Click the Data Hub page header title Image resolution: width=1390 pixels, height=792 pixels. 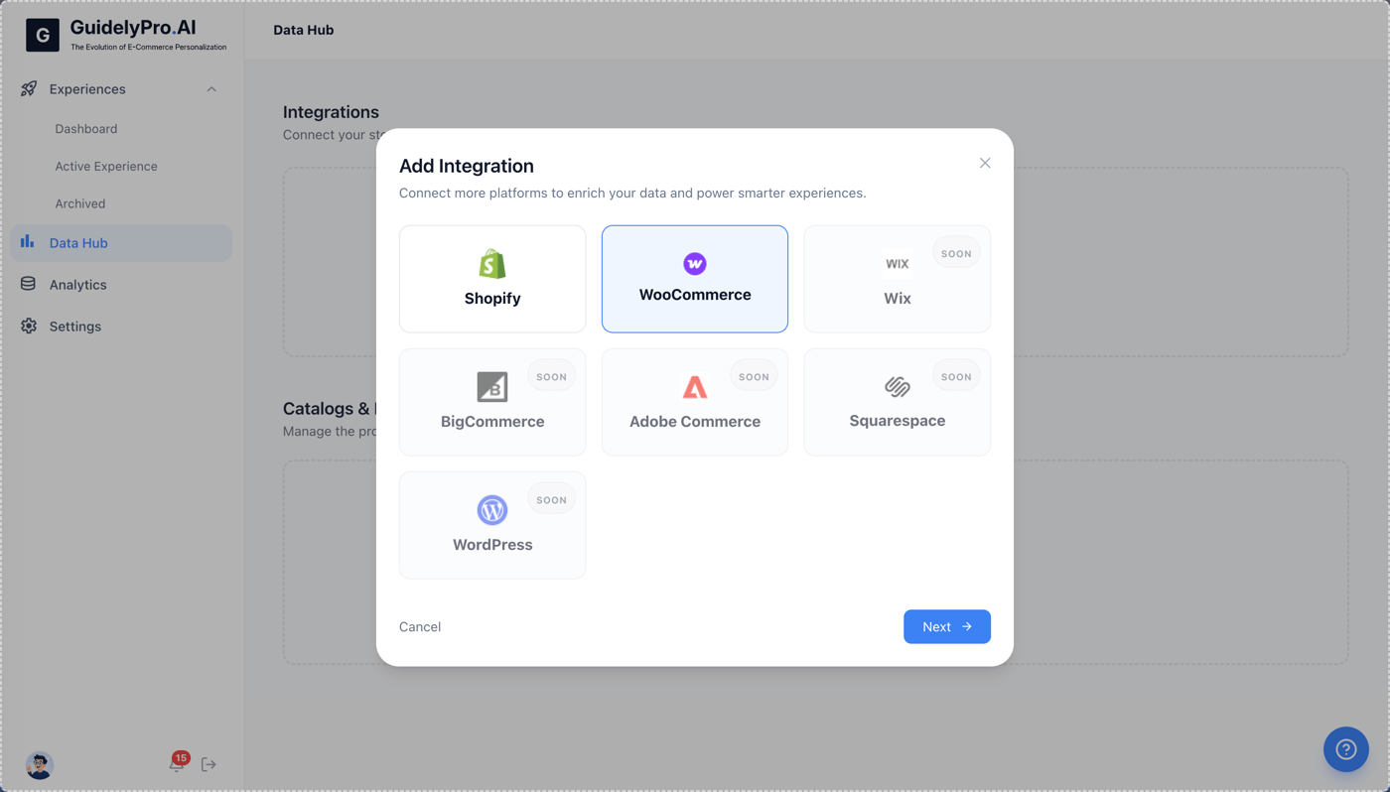tap(304, 30)
